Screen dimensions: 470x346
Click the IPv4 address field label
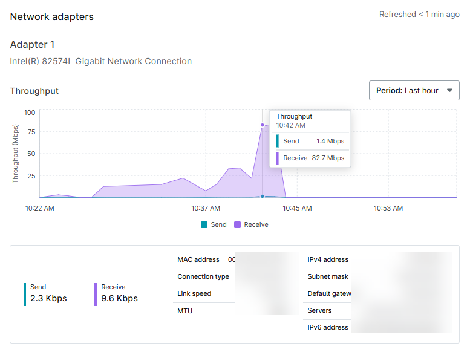(328, 259)
